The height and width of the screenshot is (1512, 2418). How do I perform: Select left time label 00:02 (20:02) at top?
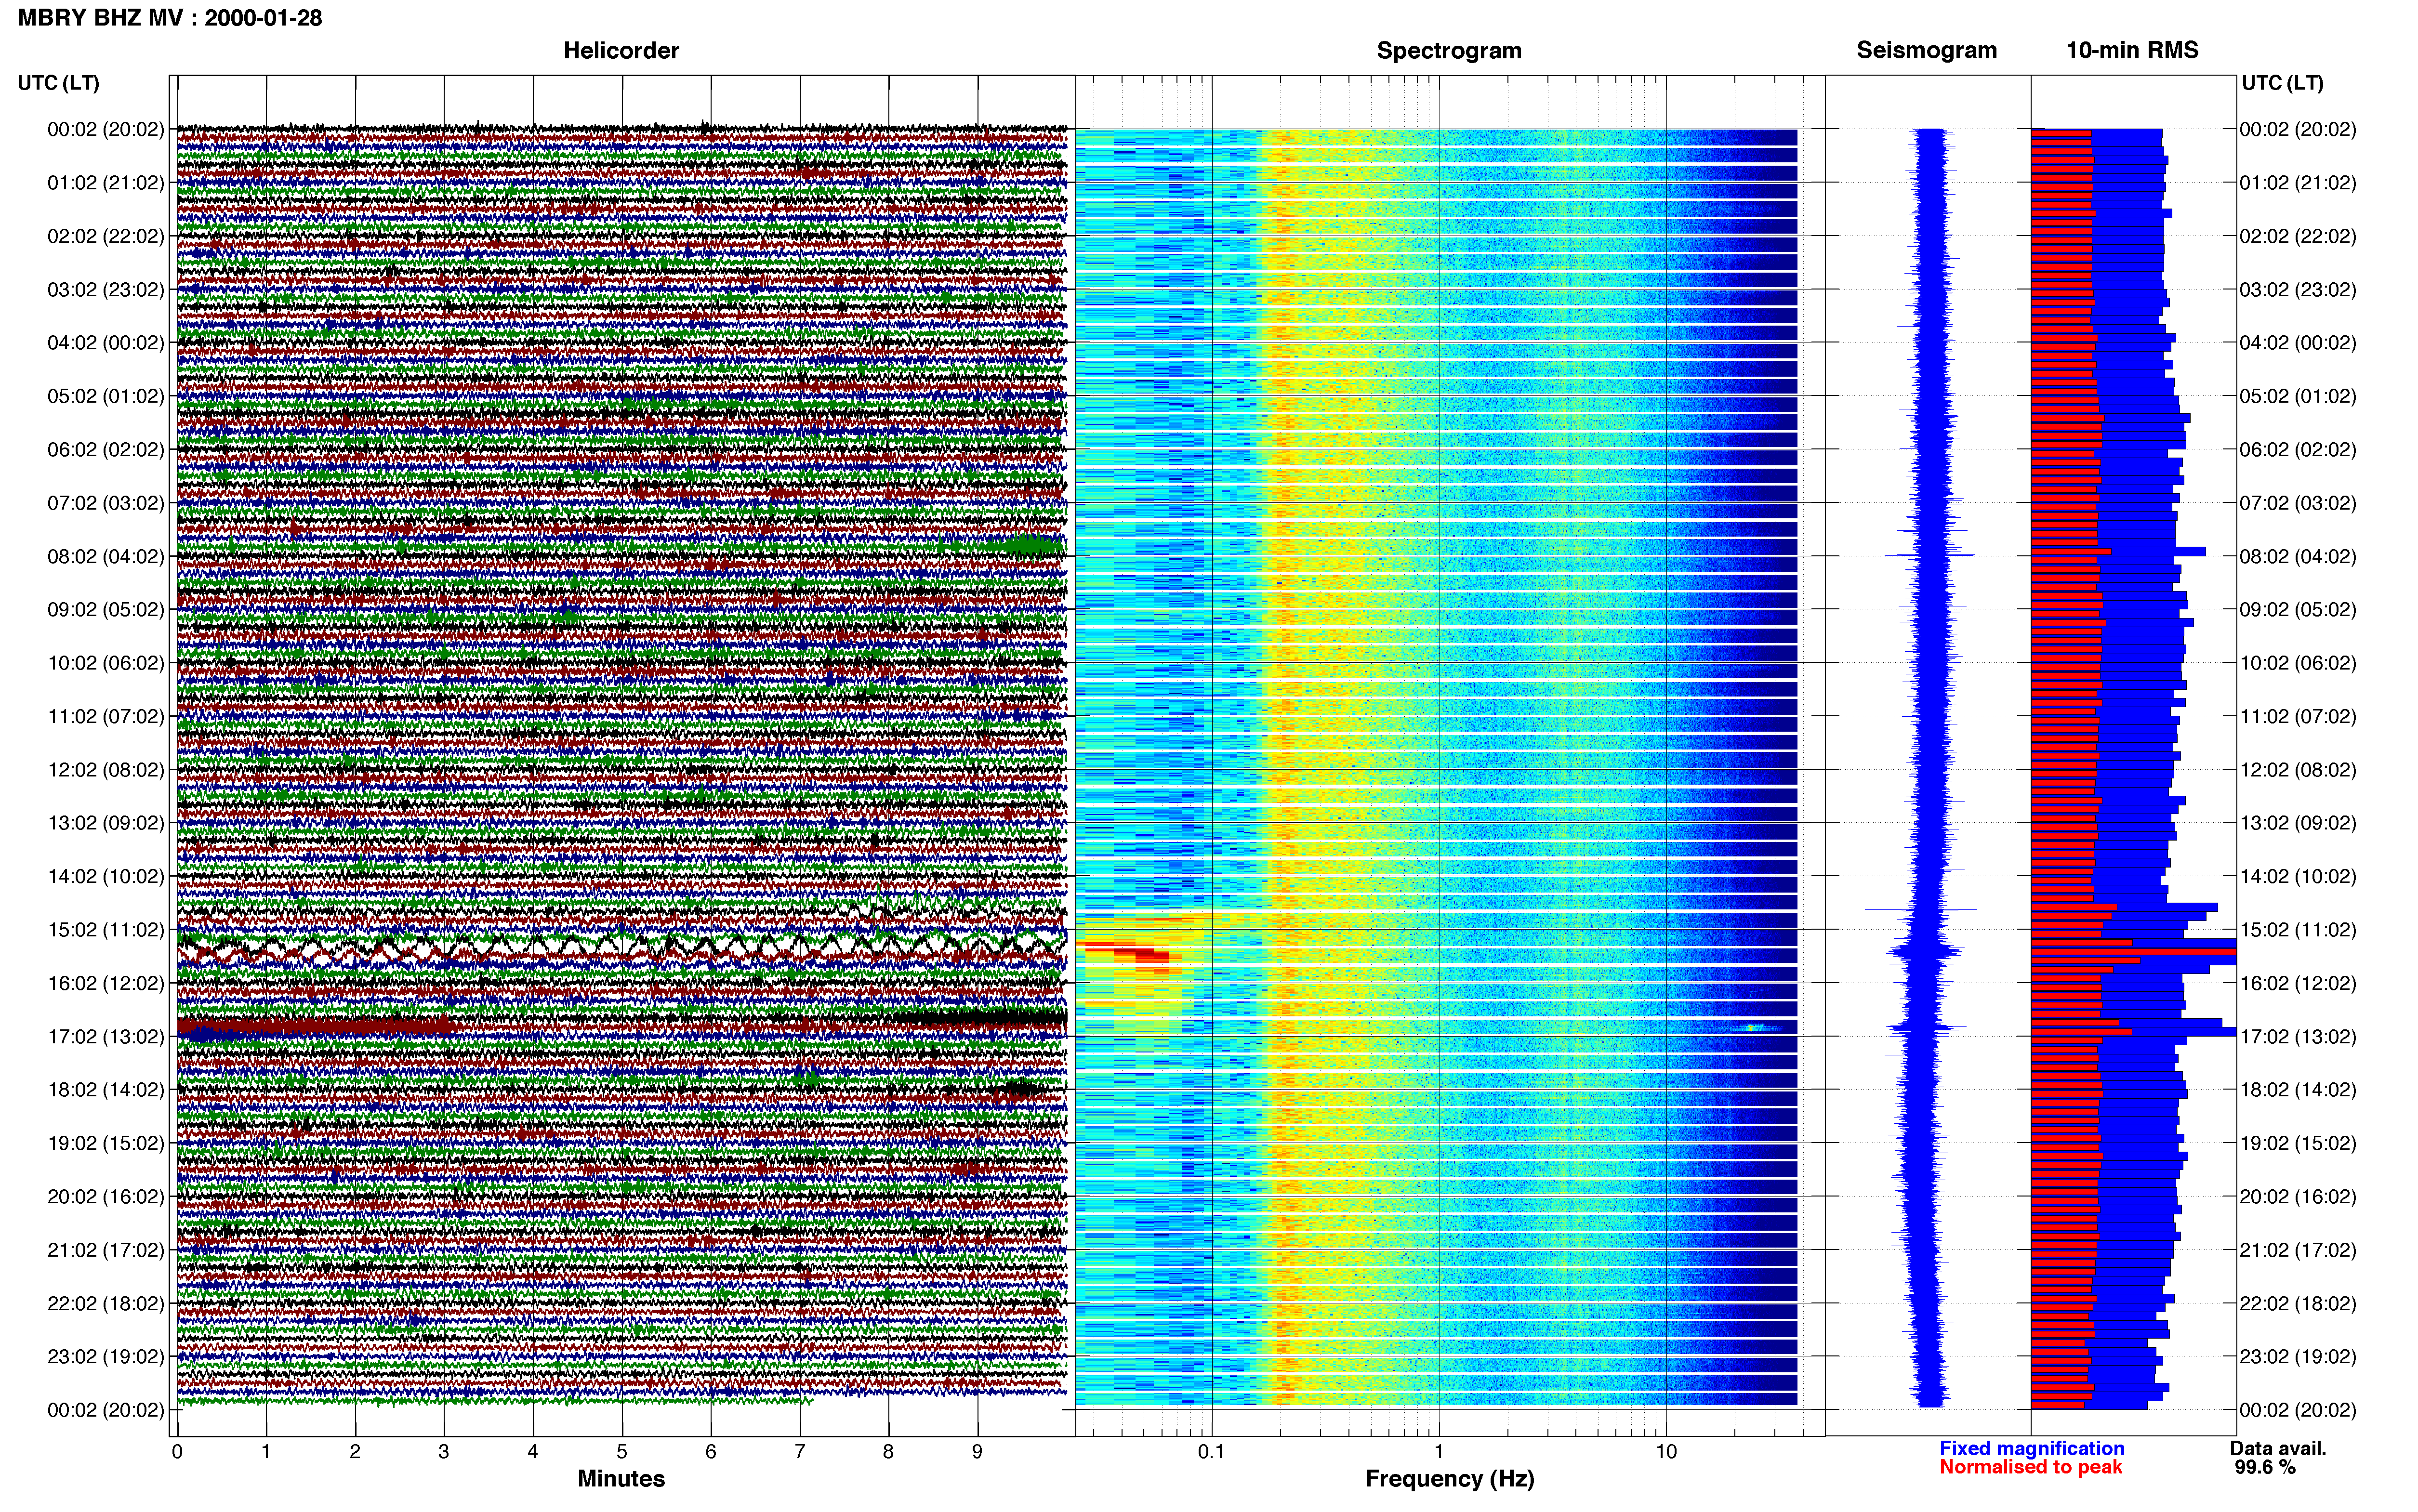106,129
